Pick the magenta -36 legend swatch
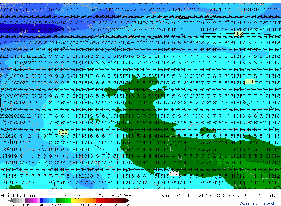This screenshot has width=281, height=206. [x=35, y=200]
